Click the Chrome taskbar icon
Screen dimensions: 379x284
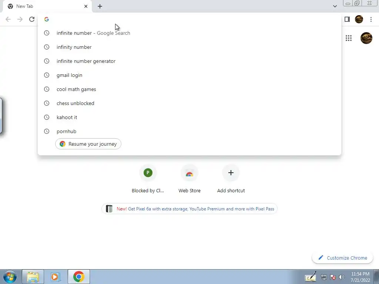click(78, 277)
